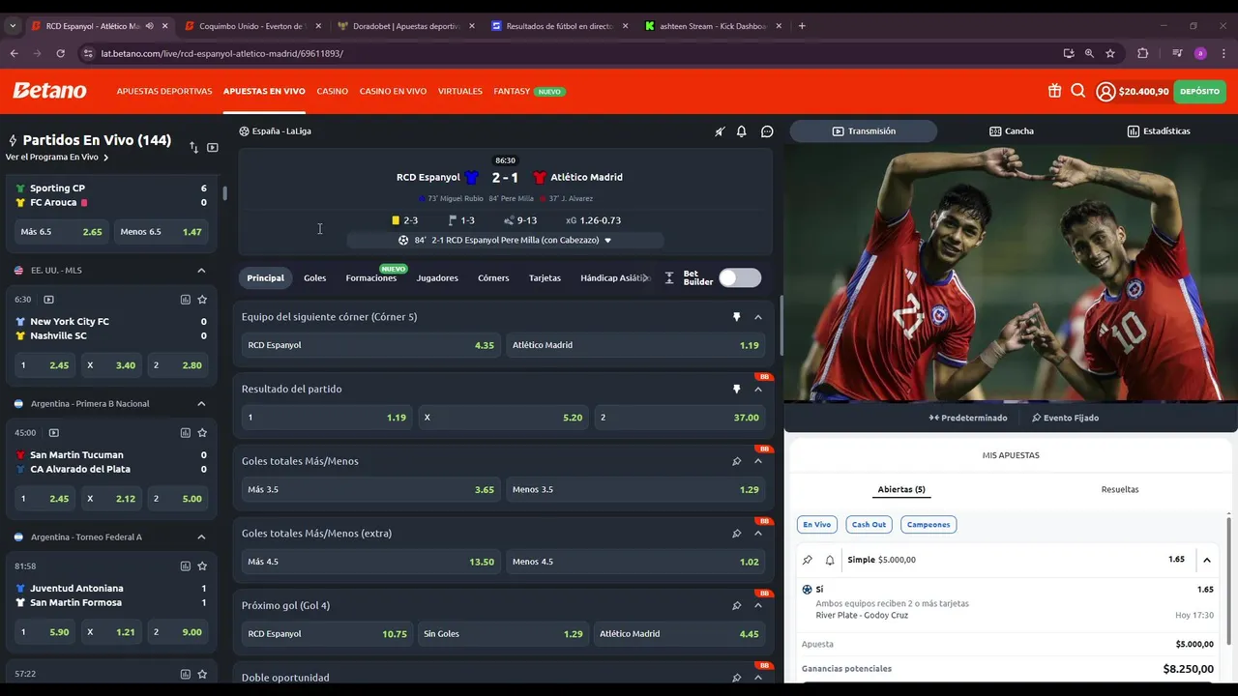Open stream icon next to 6:30 match time

point(49,300)
